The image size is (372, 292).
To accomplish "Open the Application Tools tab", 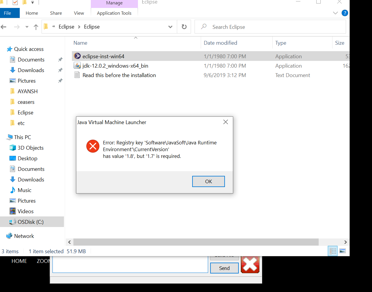I will coord(114,13).
